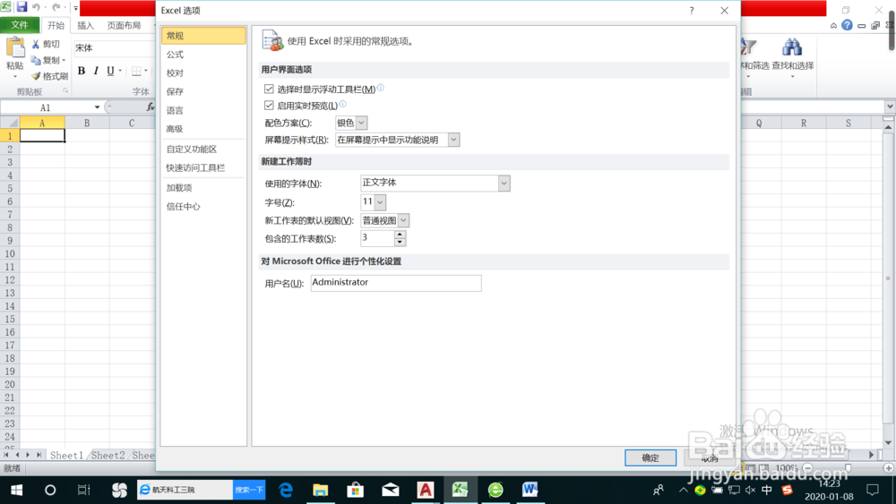The width and height of the screenshot is (896, 504).
Task: Open the Paste options dropdown arrow
Action: (x=15, y=76)
